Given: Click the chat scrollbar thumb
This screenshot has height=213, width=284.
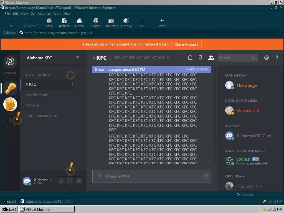Looking at the screenshot, I should [x=215, y=139].
